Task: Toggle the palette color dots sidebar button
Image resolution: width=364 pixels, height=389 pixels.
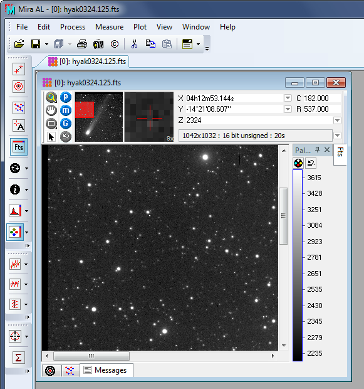Action: (15, 232)
